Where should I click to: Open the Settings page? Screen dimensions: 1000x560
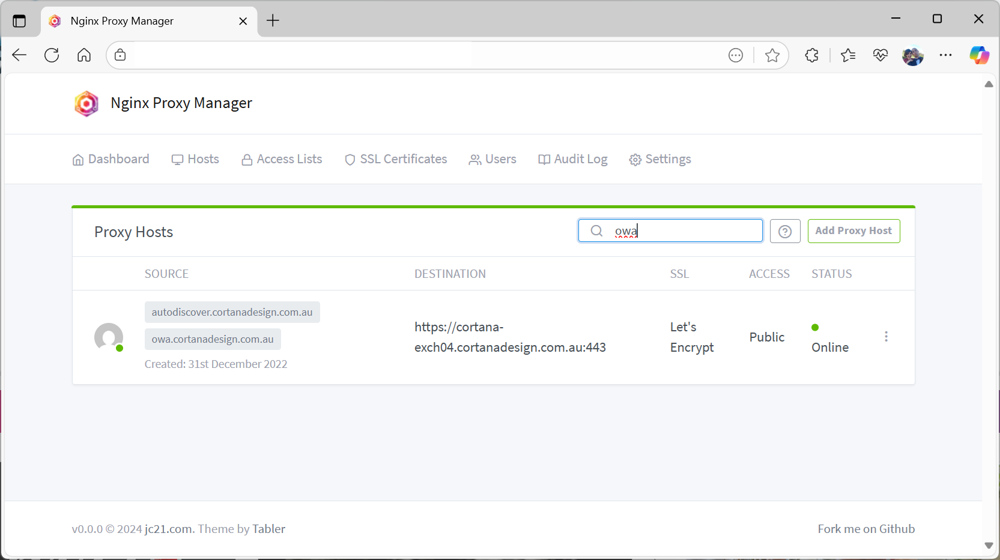tap(660, 159)
